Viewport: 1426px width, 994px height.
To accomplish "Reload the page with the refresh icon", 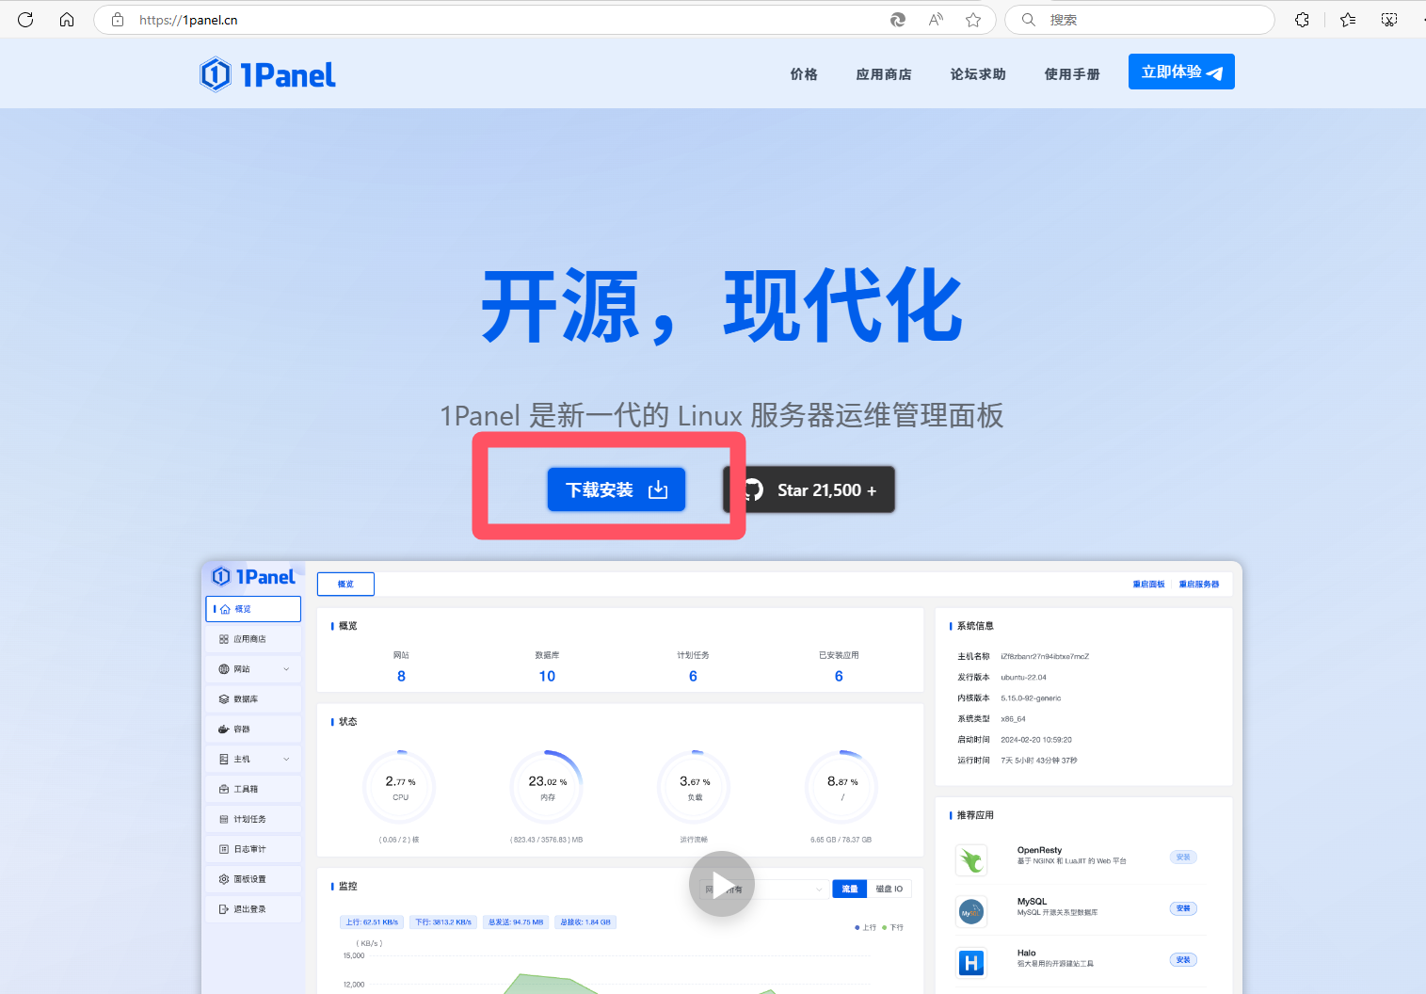I will point(25,20).
